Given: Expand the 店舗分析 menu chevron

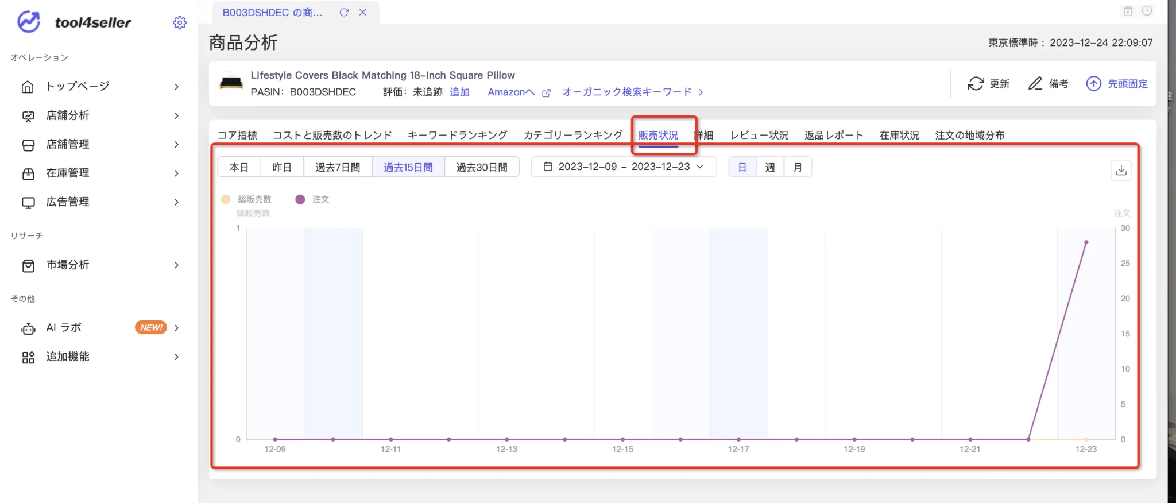Looking at the screenshot, I should coord(176,116).
